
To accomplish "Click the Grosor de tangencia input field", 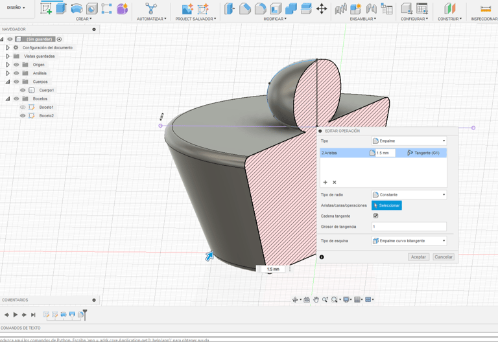I will 409,227.
